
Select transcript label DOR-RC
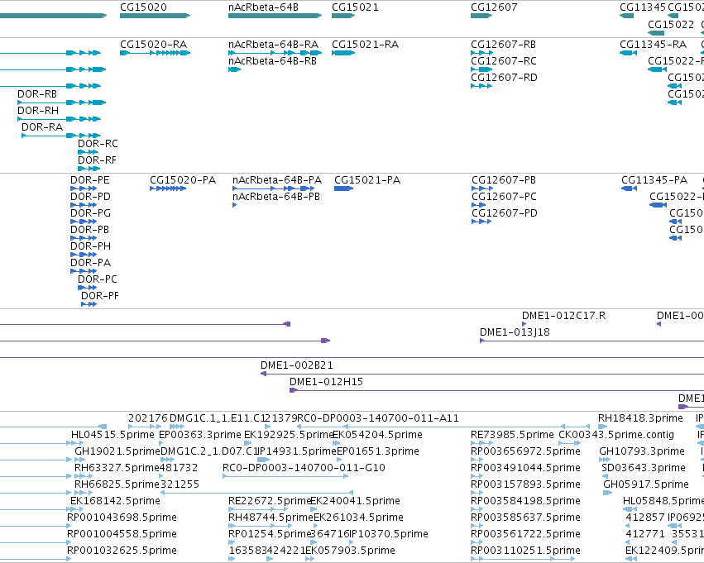click(98, 144)
